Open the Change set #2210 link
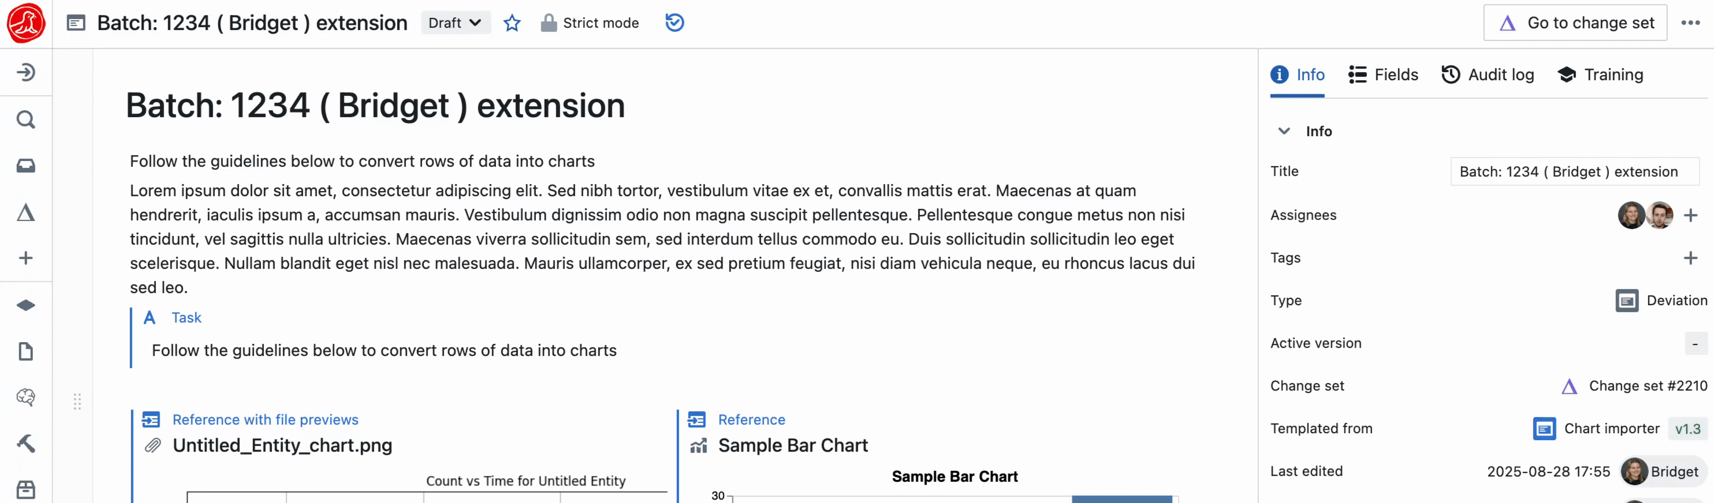Viewport: 1714px width, 503px height. point(1648,386)
